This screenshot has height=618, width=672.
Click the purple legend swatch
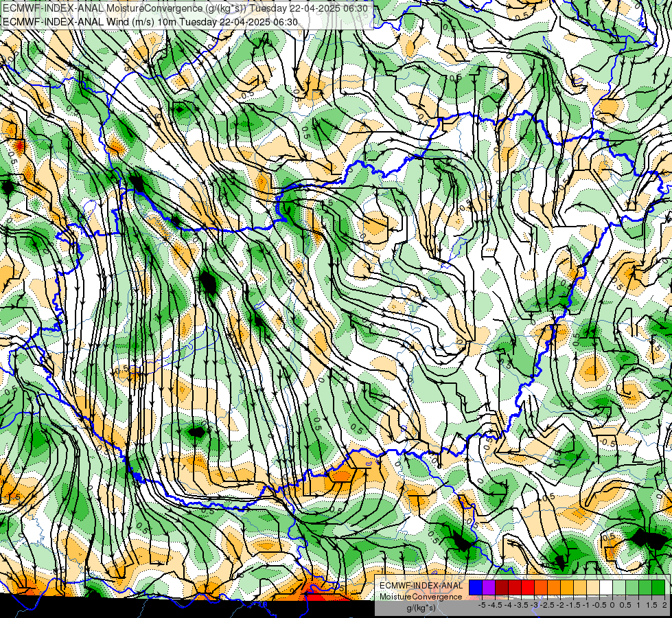[x=489, y=588]
